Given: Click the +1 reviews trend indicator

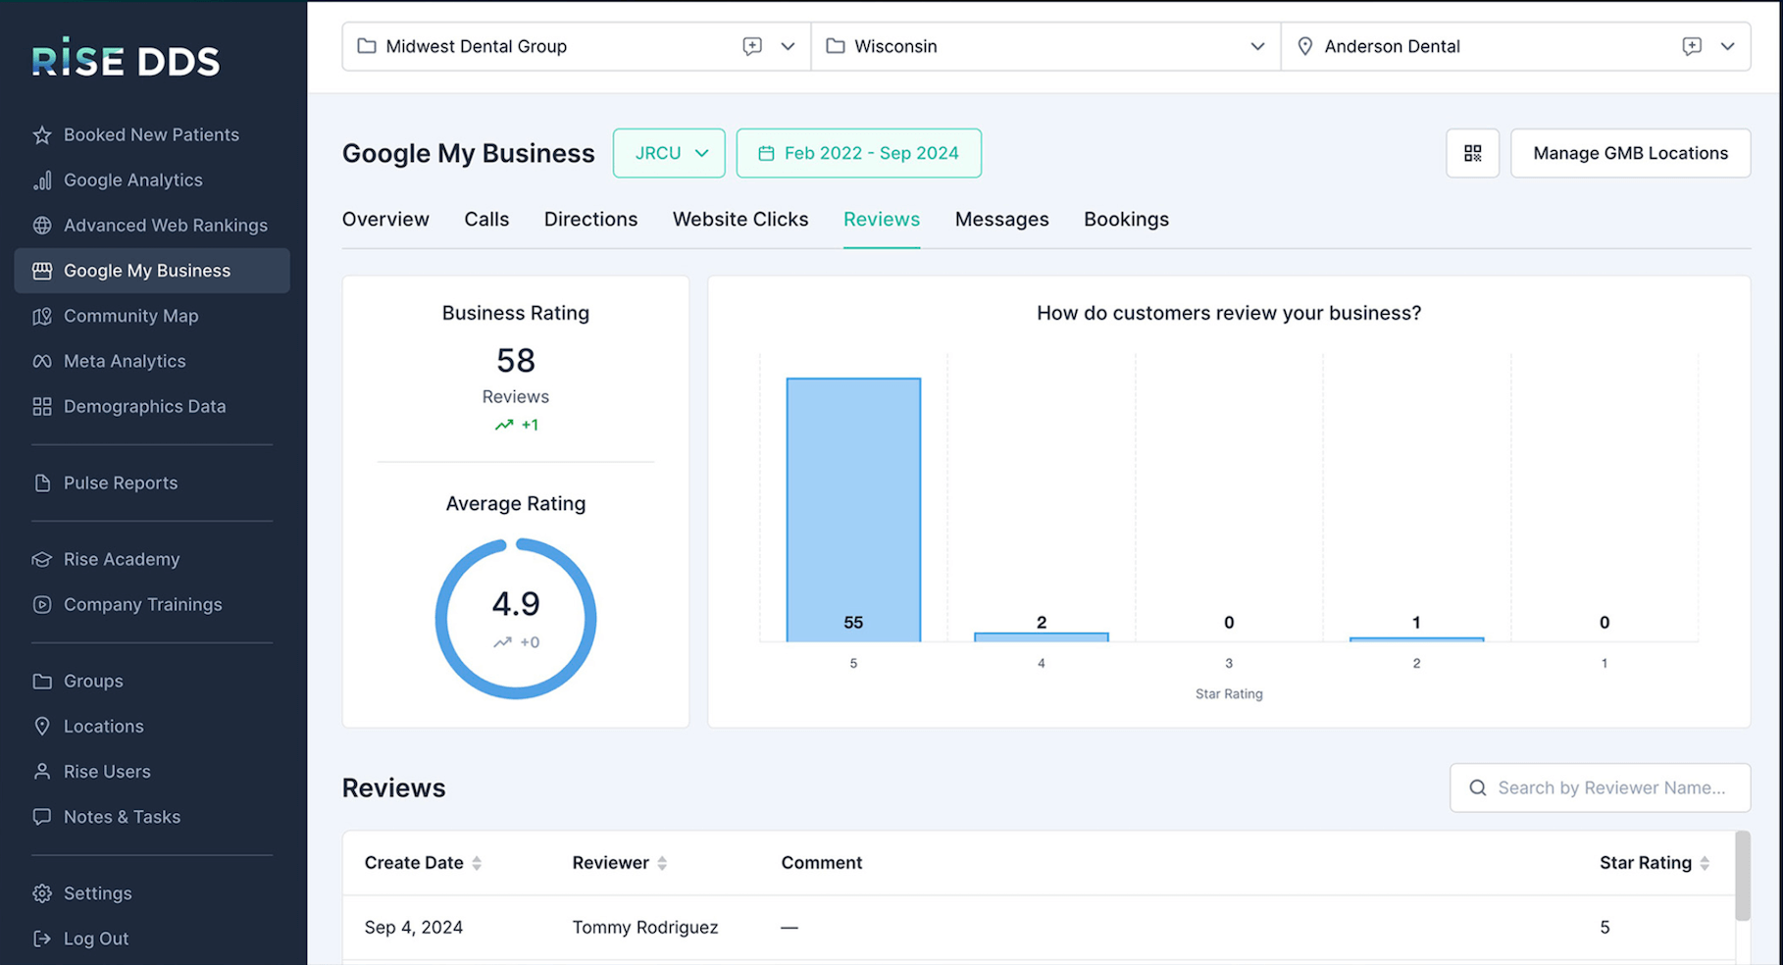Looking at the screenshot, I should pyautogui.click(x=517, y=425).
